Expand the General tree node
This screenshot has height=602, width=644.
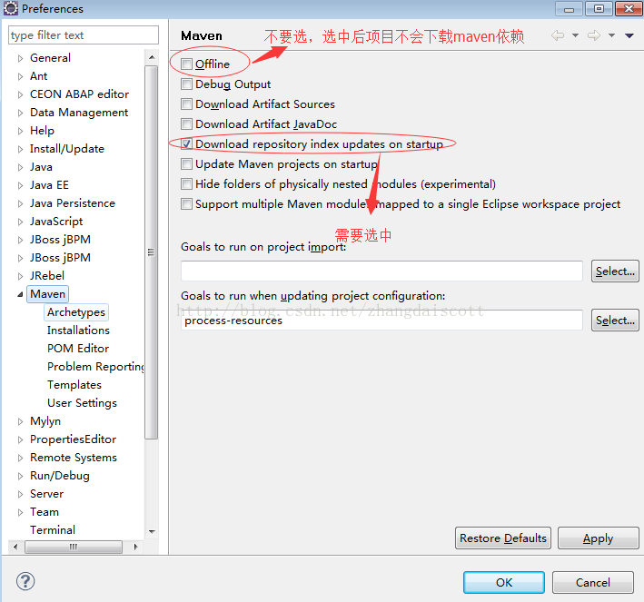click(20, 58)
